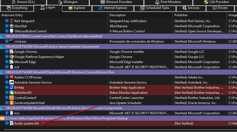Click '(Verified) Adobe Inc.' publisher cell

coord(189,77)
